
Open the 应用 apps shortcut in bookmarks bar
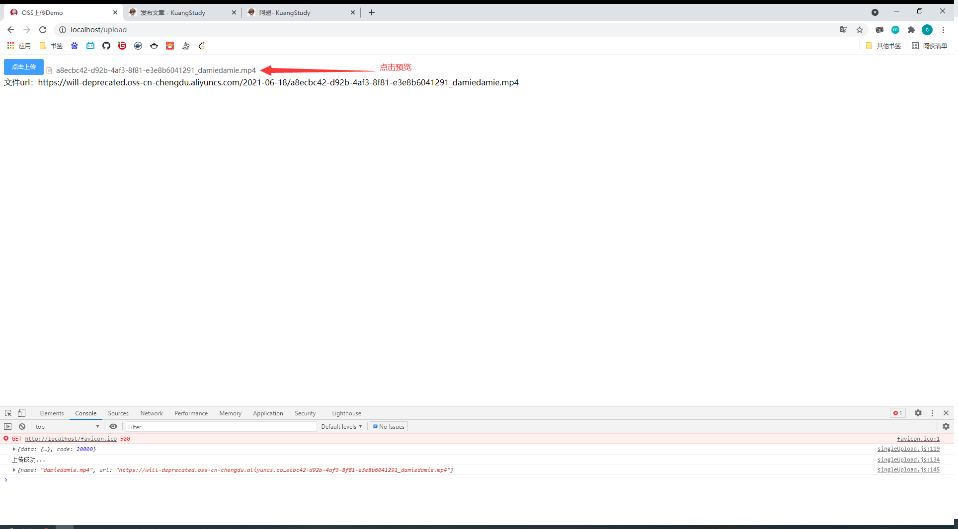coord(19,46)
